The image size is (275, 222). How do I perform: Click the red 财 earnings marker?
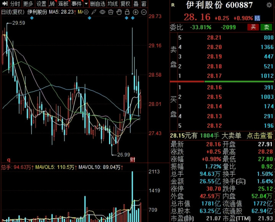[133, 160]
